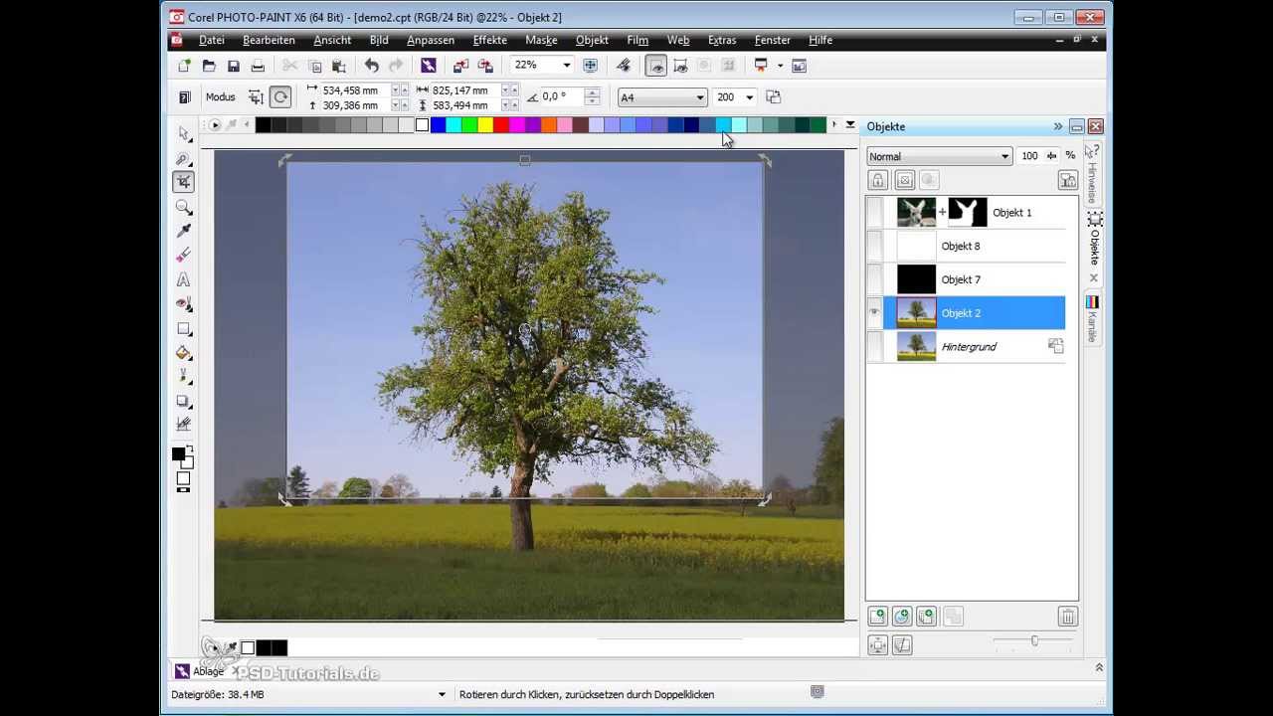The image size is (1273, 716).
Task: Click the application launcher icon
Action: 761,66
